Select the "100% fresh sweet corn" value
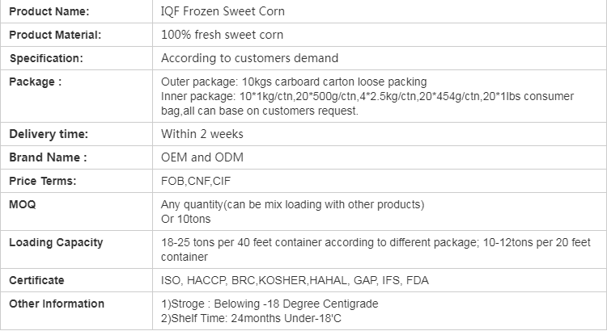Viewport: 607px width, 331px height. tap(222, 35)
